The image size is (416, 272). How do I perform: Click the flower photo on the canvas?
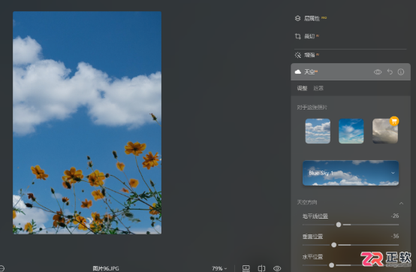click(x=87, y=122)
